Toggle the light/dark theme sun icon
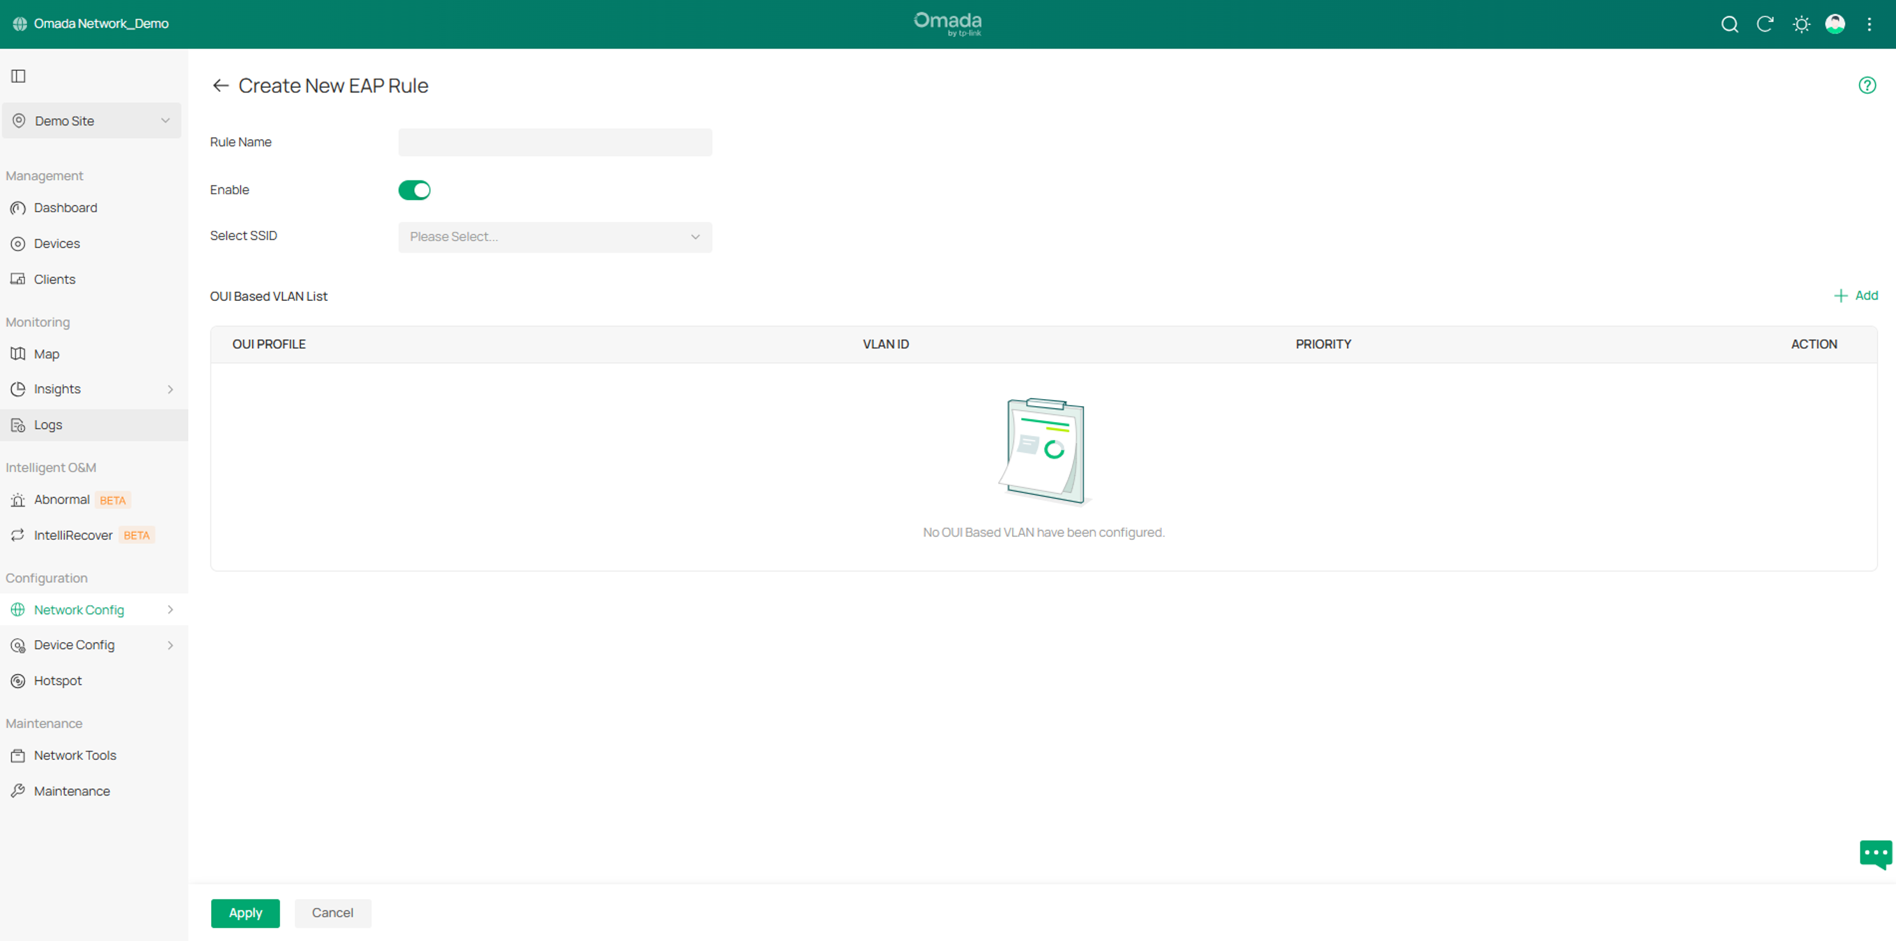 point(1801,24)
